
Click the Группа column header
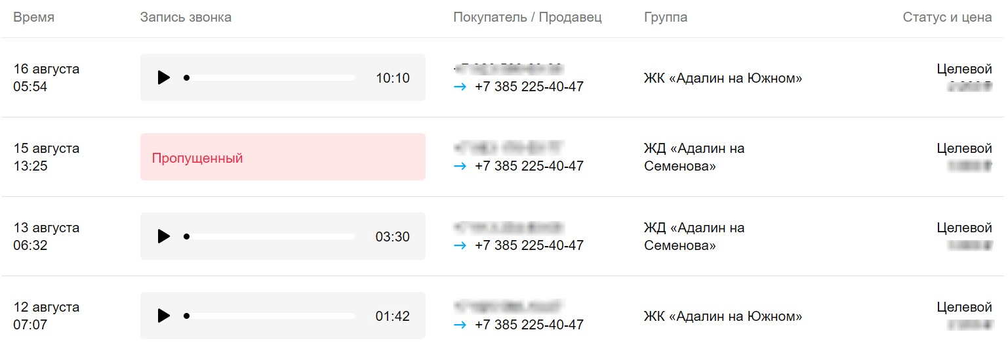tap(666, 18)
